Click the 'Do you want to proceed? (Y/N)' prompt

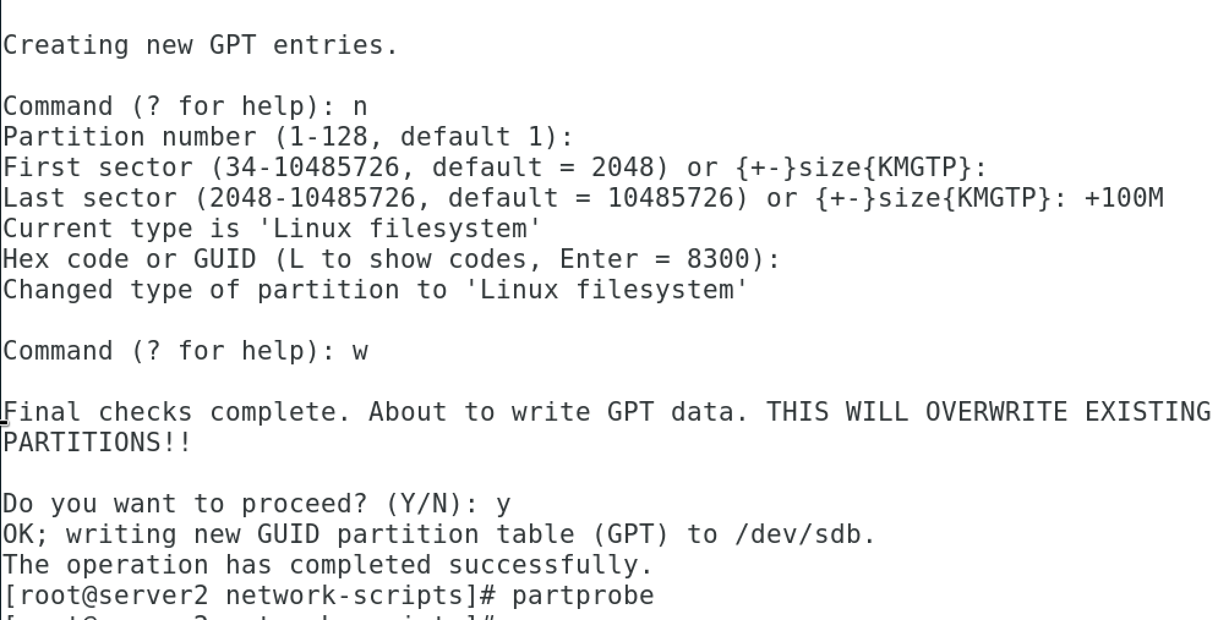[x=241, y=504]
